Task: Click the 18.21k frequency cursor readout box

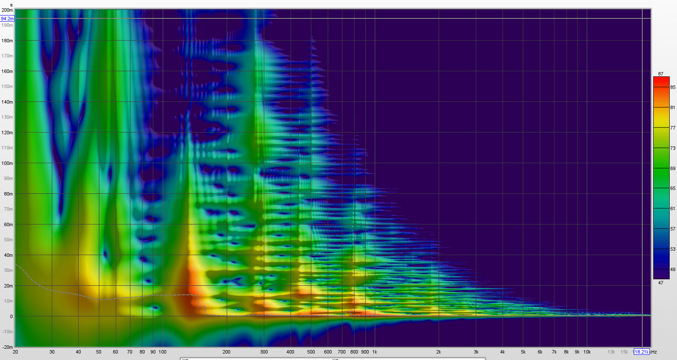Action: (642, 352)
